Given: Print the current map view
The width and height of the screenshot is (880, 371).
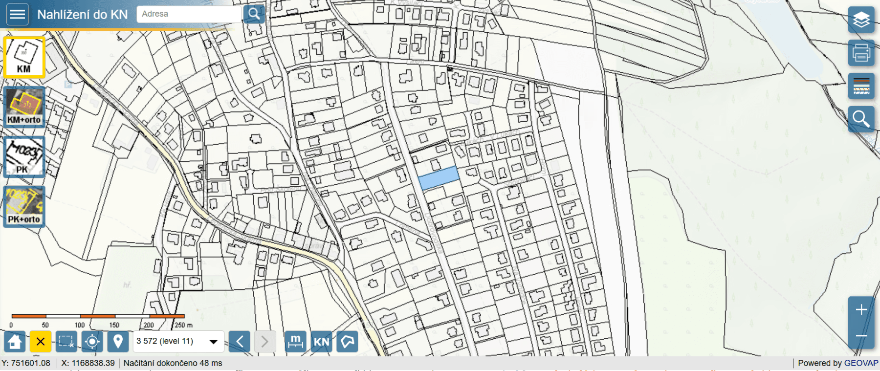Looking at the screenshot, I should (x=861, y=53).
